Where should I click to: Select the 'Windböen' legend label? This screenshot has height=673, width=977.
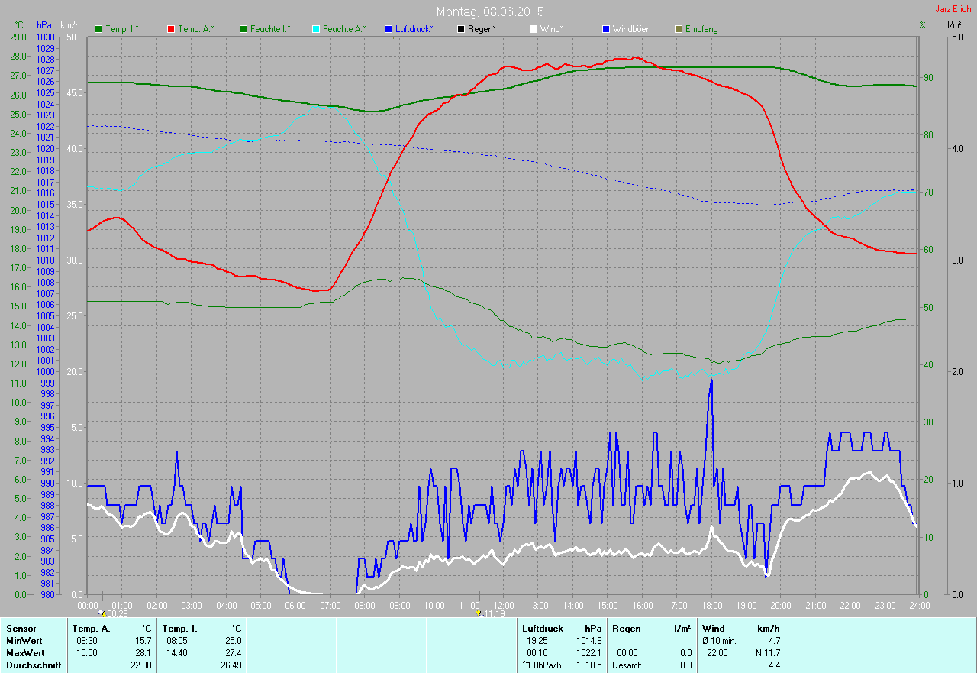click(x=632, y=29)
